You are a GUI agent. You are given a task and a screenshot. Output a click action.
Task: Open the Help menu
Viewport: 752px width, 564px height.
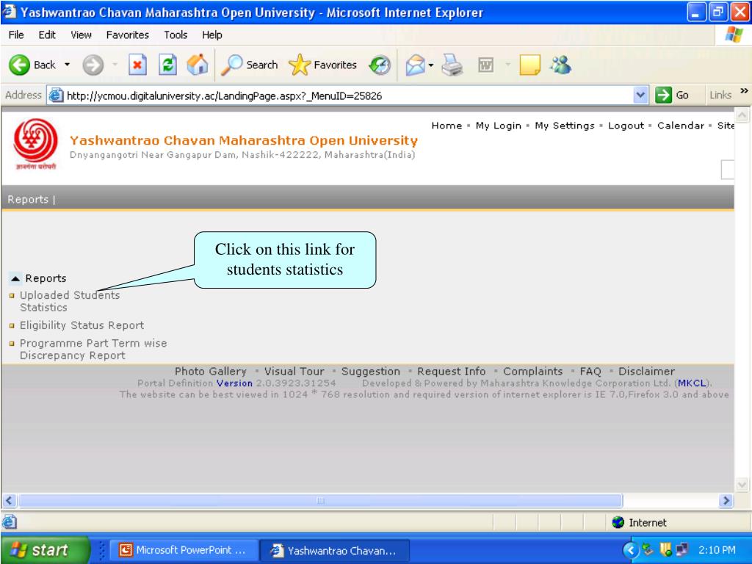pos(212,35)
